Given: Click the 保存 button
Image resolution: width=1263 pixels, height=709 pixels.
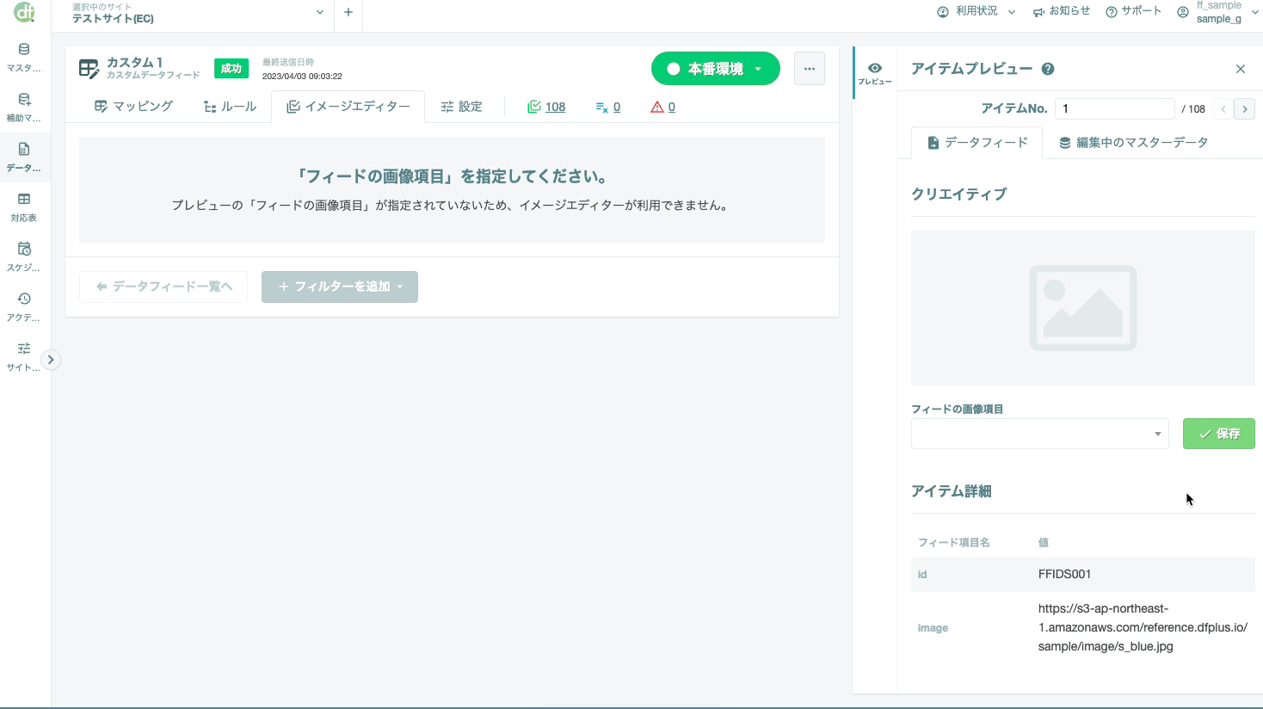Looking at the screenshot, I should 1218,434.
